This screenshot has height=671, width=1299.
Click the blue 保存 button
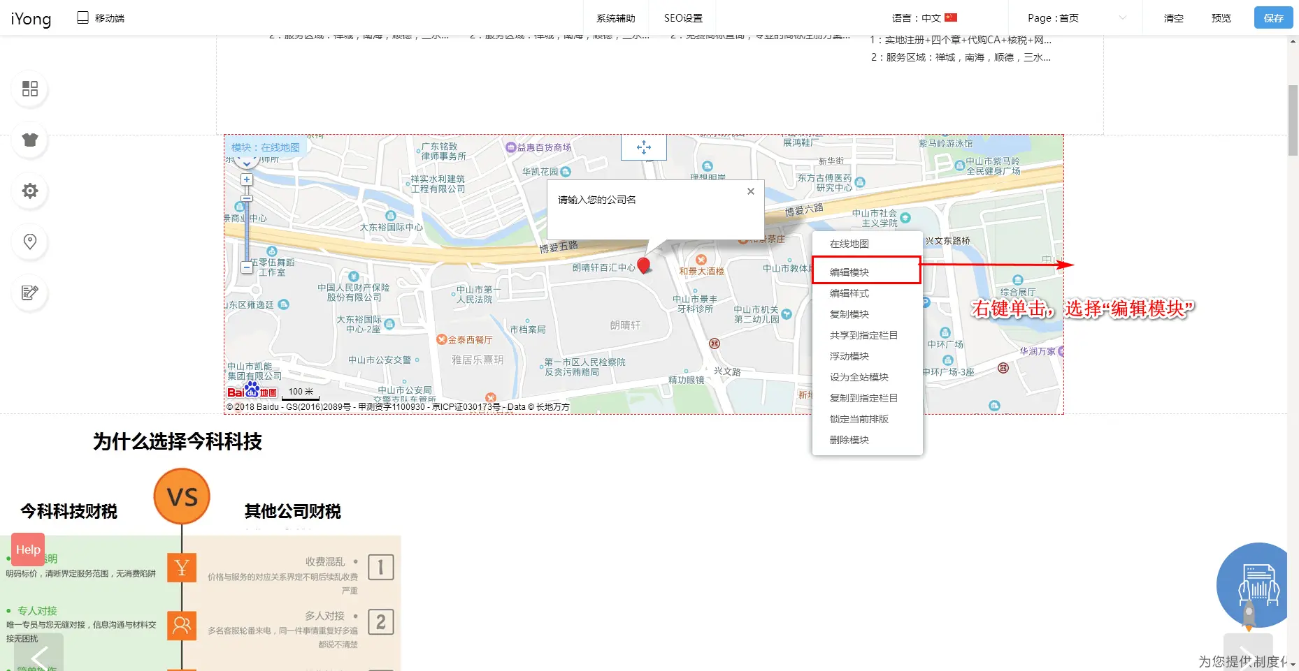point(1273,18)
